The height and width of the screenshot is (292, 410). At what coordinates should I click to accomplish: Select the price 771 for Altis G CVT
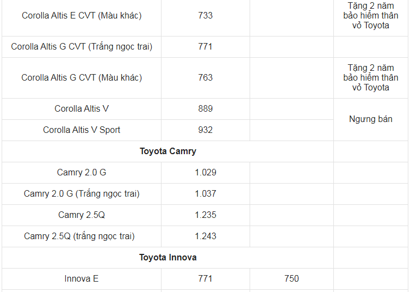[205, 47]
